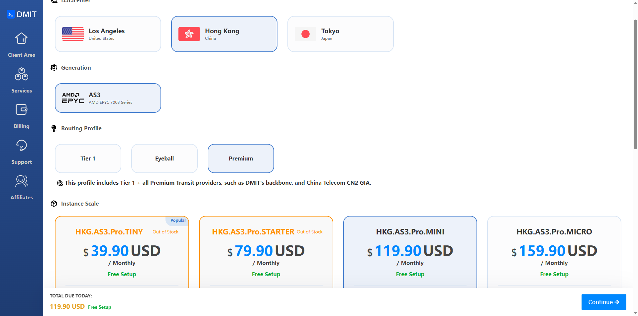Viewport: 638px width, 316px height.
Task: Click the TINY plan Out of Stock label
Action: (165, 232)
